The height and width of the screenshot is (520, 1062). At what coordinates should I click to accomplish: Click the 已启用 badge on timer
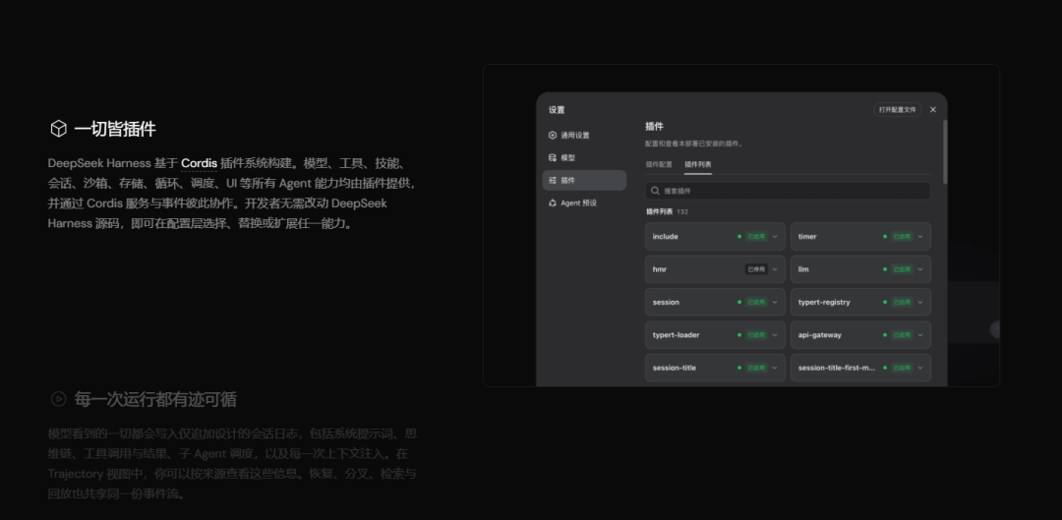pyautogui.click(x=902, y=237)
